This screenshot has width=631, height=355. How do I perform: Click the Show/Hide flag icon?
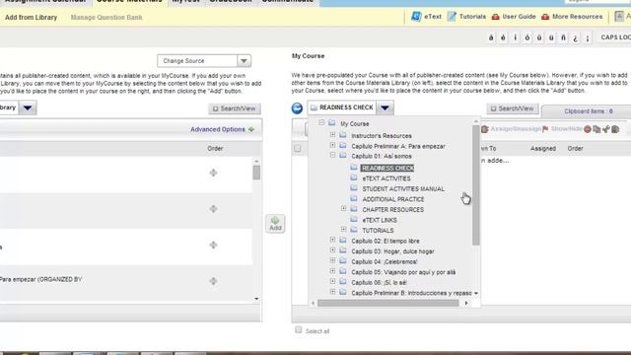[545, 129]
